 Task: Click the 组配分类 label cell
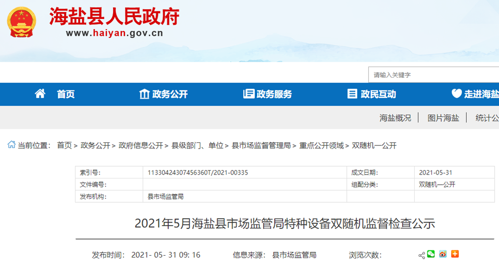click(x=381, y=185)
